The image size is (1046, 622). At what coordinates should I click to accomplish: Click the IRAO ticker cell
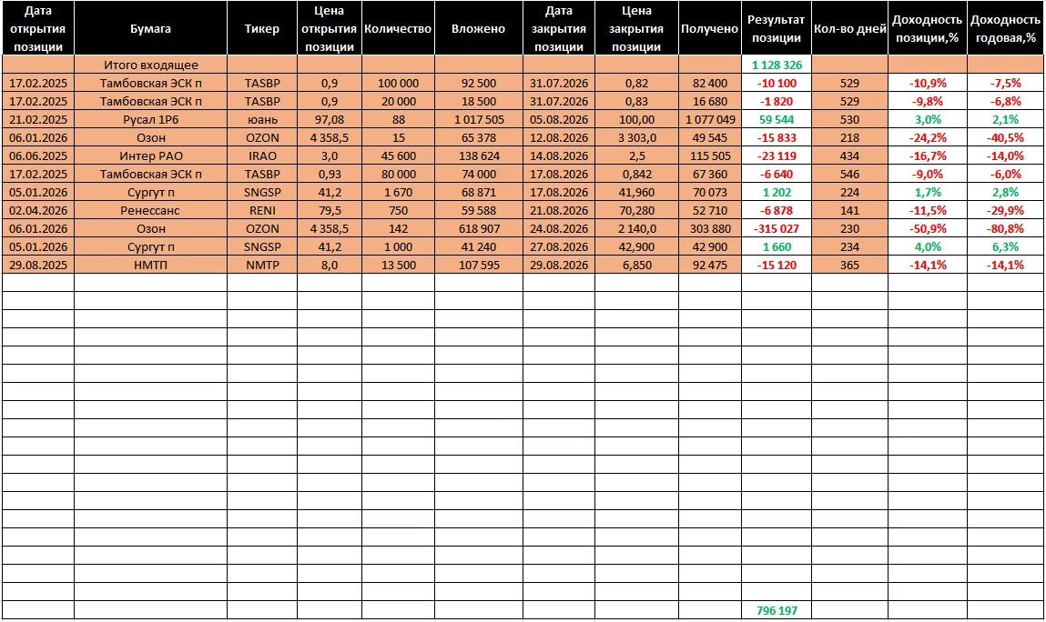tap(262, 156)
